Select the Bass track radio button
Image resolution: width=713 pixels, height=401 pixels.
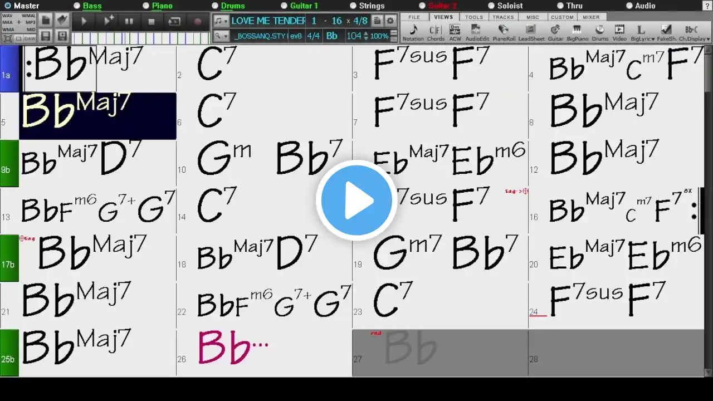77,6
